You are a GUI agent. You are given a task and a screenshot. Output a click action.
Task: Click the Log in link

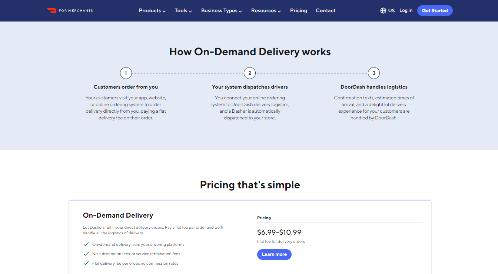pos(406,10)
